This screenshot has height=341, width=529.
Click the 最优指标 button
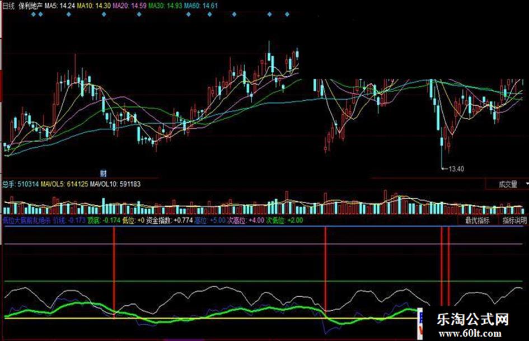(477, 221)
